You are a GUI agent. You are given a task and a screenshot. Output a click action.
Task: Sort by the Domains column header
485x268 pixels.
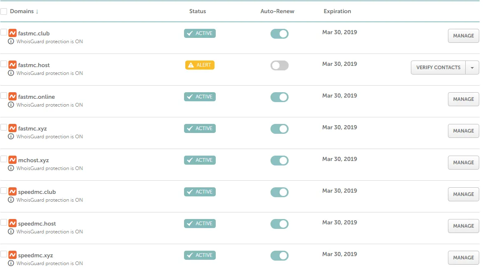tap(22, 12)
